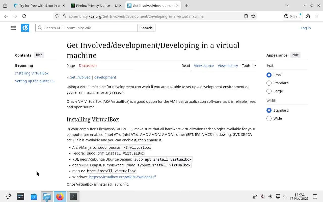Select Wide page width
Screen dimensions: 323x202
269,118
